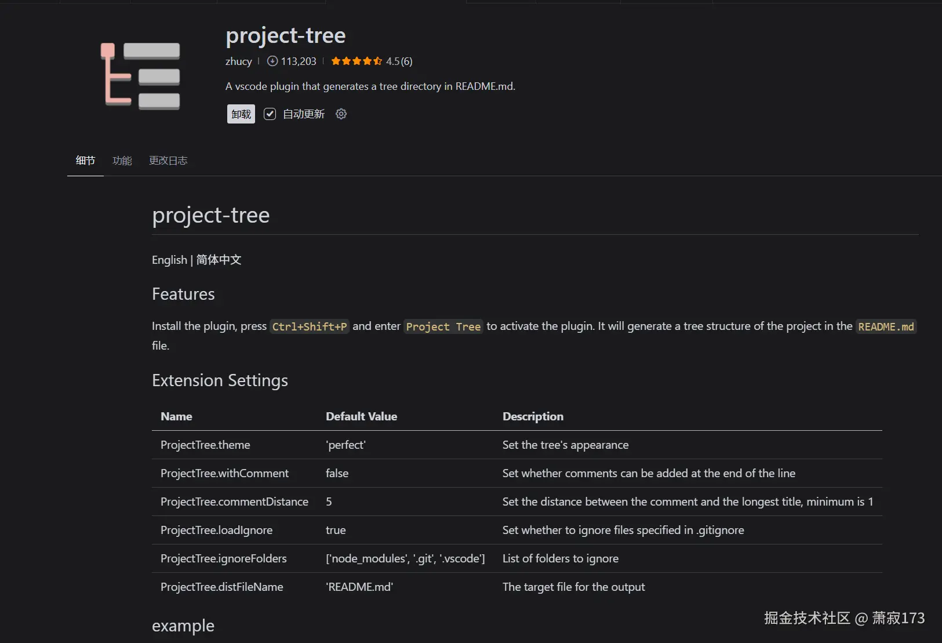Click the install count download icon
This screenshot has width=942, height=643.
point(272,61)
